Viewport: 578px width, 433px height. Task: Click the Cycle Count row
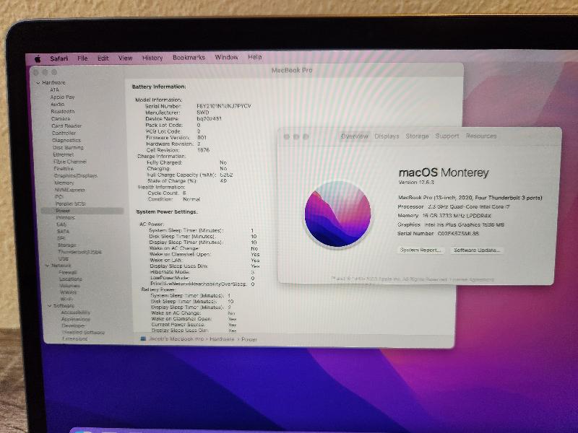pos(167,193)
